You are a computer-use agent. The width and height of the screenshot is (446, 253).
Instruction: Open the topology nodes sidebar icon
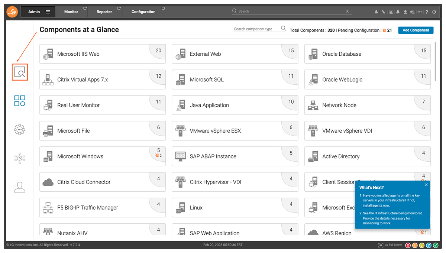(20, 158)
